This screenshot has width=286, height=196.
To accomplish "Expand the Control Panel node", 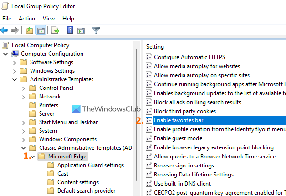I will click(23, 88).
